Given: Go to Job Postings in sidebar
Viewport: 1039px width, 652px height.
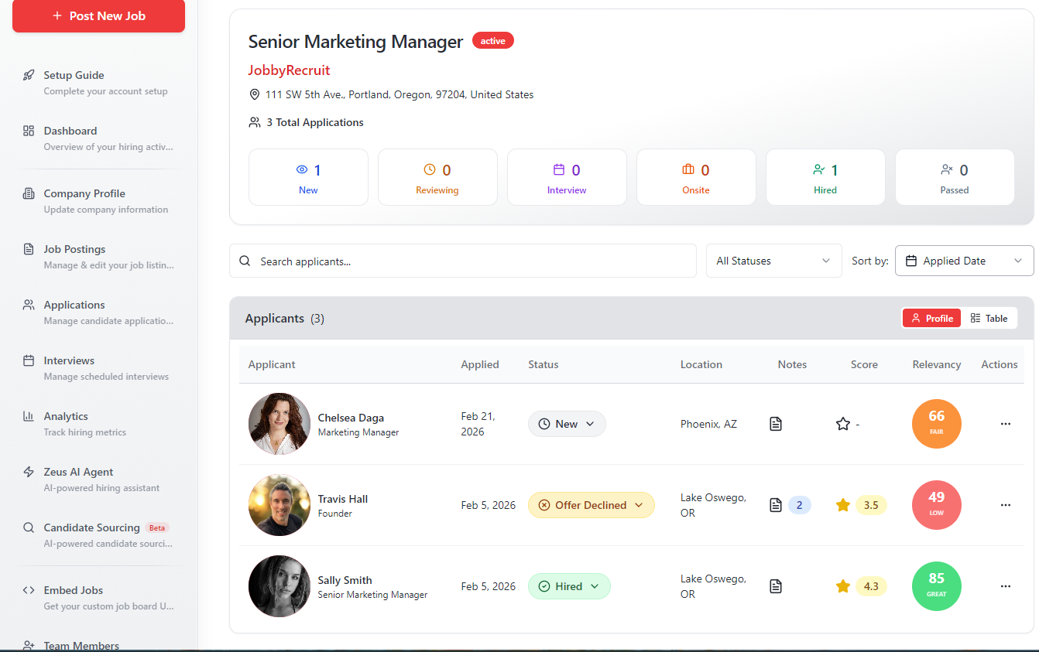Looking at the screenshot, I should pos(74,249).
